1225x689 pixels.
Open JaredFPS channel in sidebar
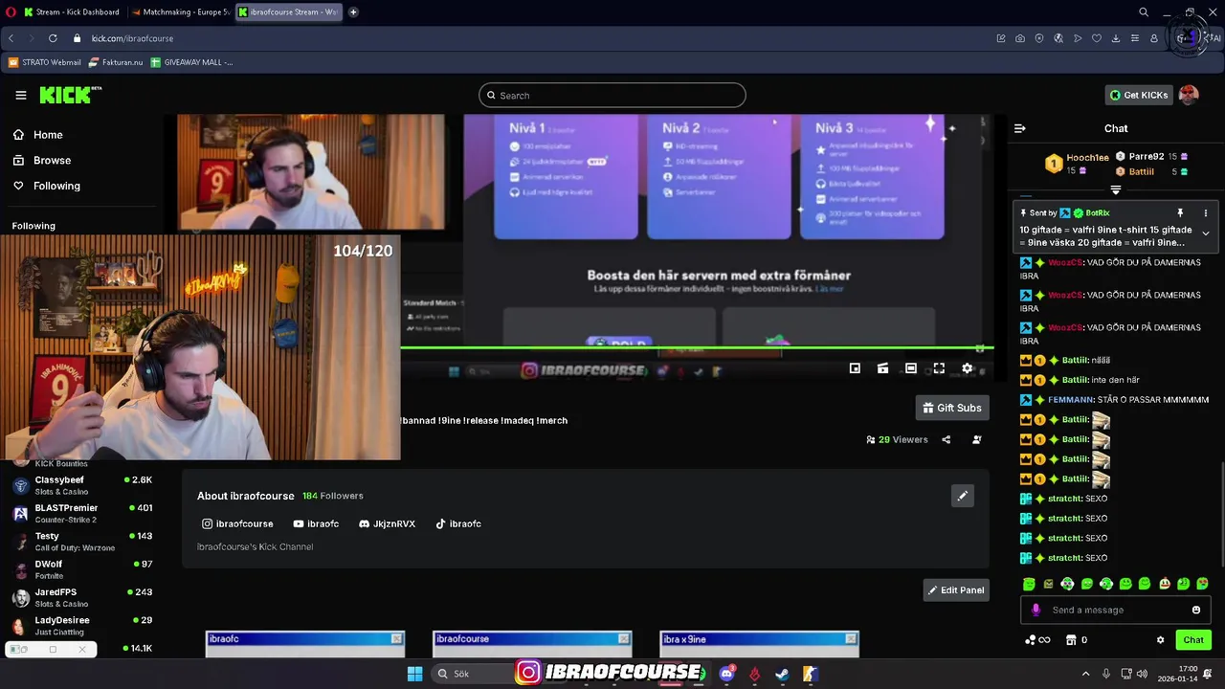[82, 597]
